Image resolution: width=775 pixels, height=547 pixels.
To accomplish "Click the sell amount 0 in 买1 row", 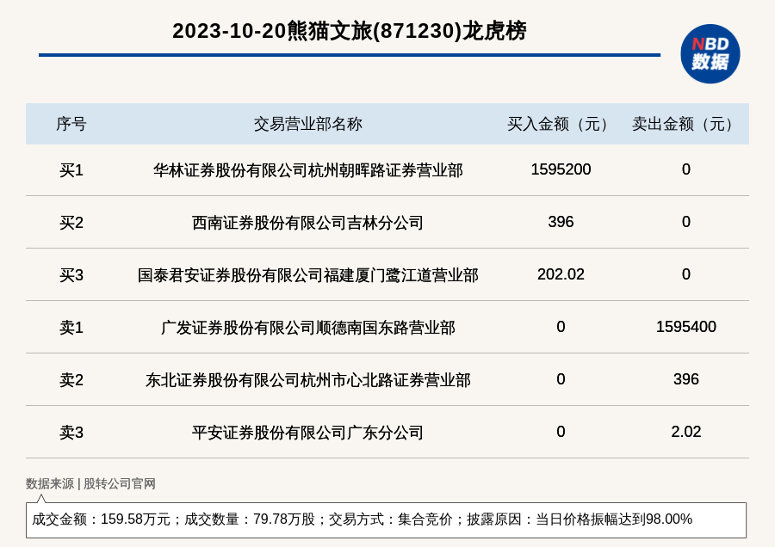I will [x=686, y=169].
